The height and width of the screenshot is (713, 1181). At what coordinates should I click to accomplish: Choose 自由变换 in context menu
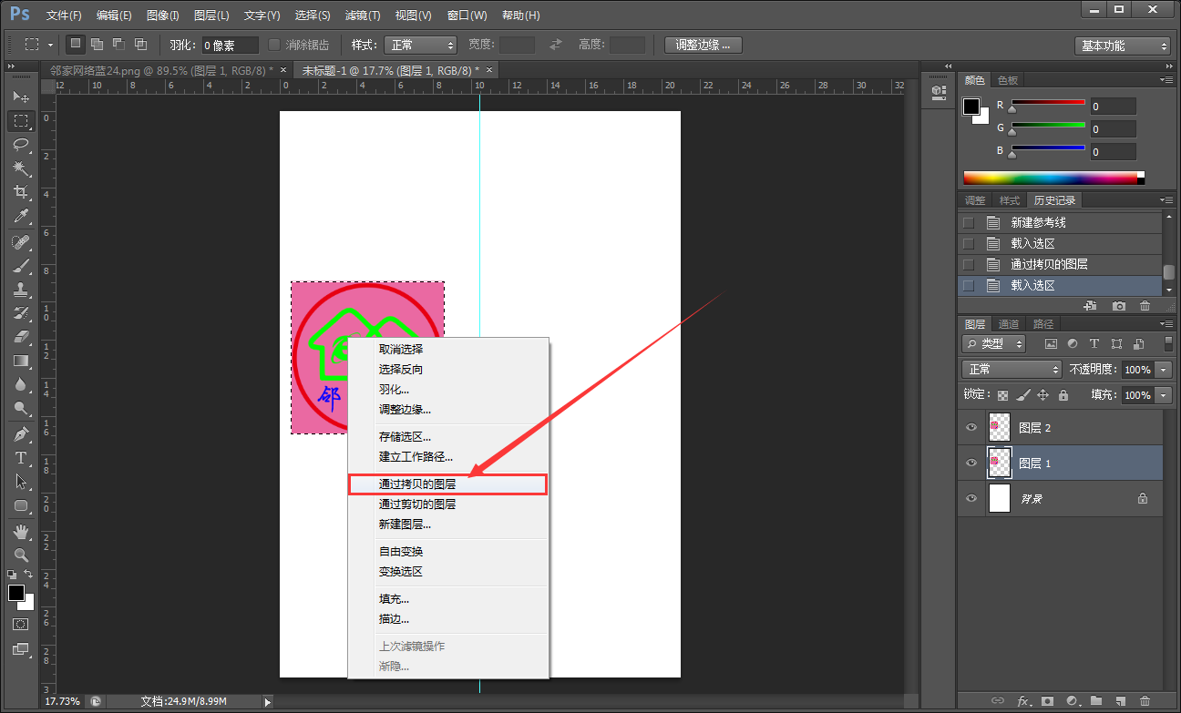point(447,551)
